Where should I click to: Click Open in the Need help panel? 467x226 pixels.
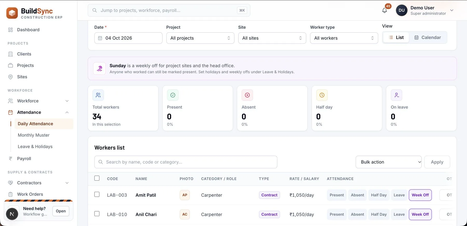click(x=61, y=211)
